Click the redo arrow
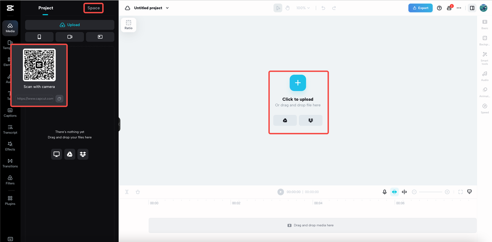 coord(334,8)
